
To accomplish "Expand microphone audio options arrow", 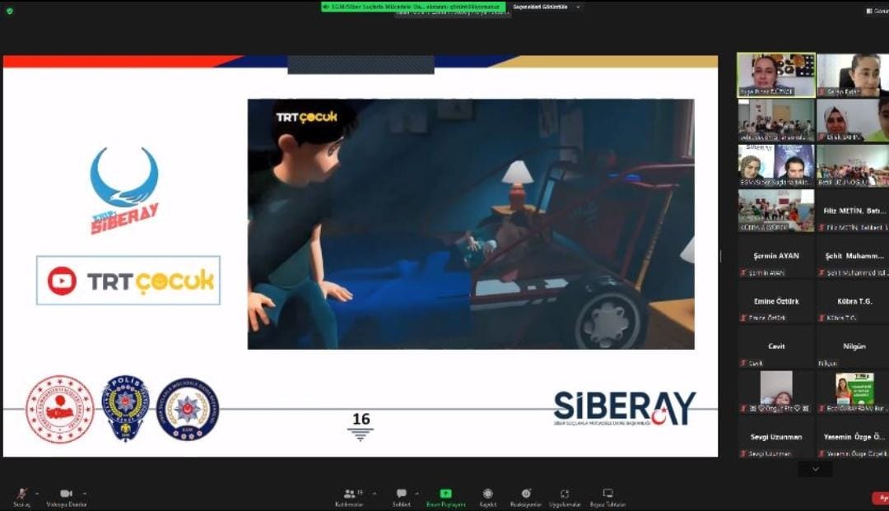I will [37, 494].
